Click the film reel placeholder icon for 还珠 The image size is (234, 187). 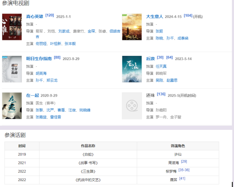click(x=132, y=106)
